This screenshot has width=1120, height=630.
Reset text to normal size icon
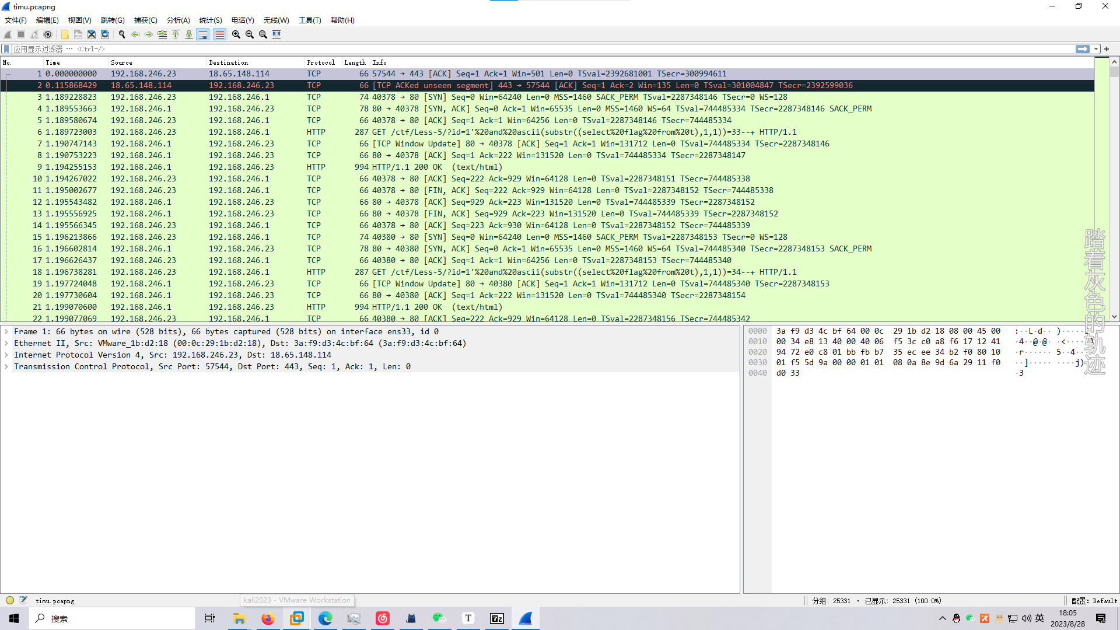pos(263,34)
